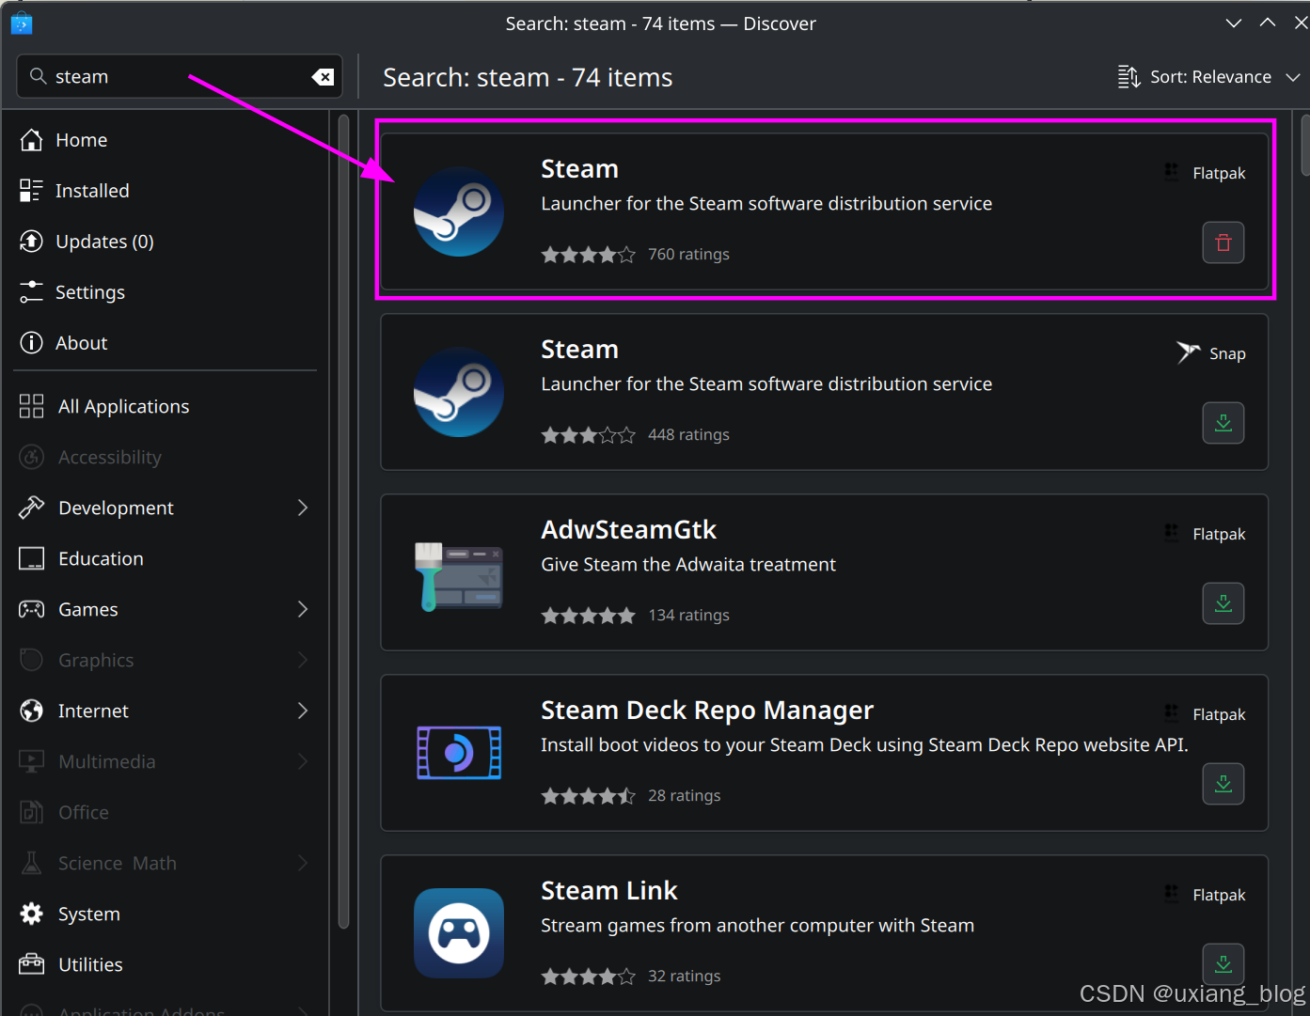Click the Home house icon
1310x1016 pixels.
[x=31, y=140]
